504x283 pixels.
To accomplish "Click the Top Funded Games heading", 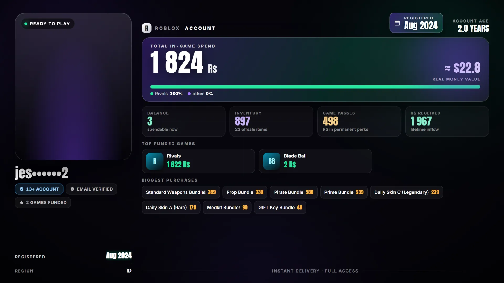I will point(168,144).
